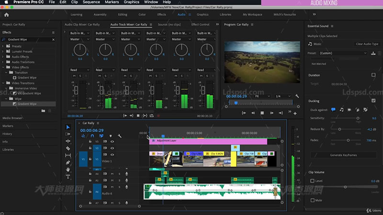This screenshot has height=215, width=383.
Task: Toggle V1 track output eye
Action: (x=112, y=154)
